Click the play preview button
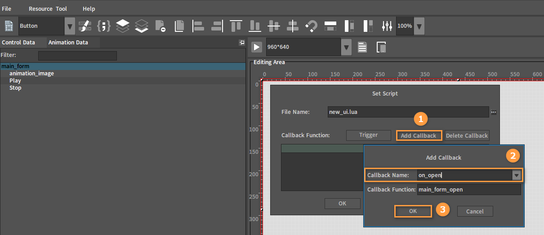The height and width of the screenshot is (235, 544). 256,47
